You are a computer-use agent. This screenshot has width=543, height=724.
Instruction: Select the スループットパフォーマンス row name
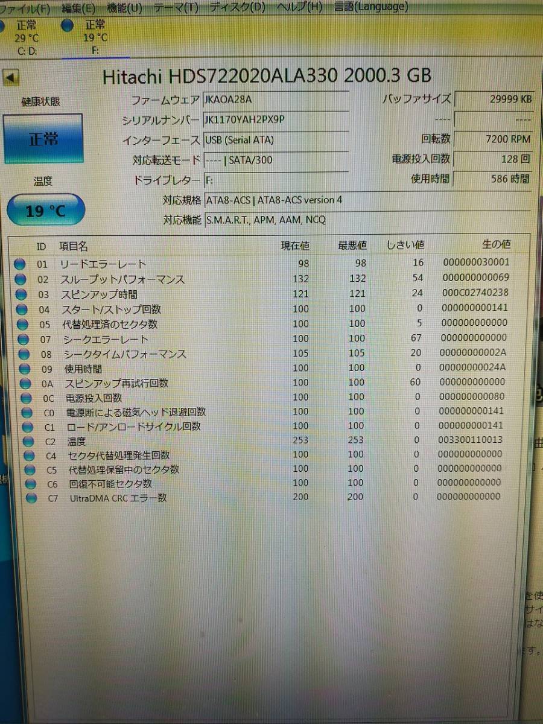pyautogui.click(x=122, y=279)
